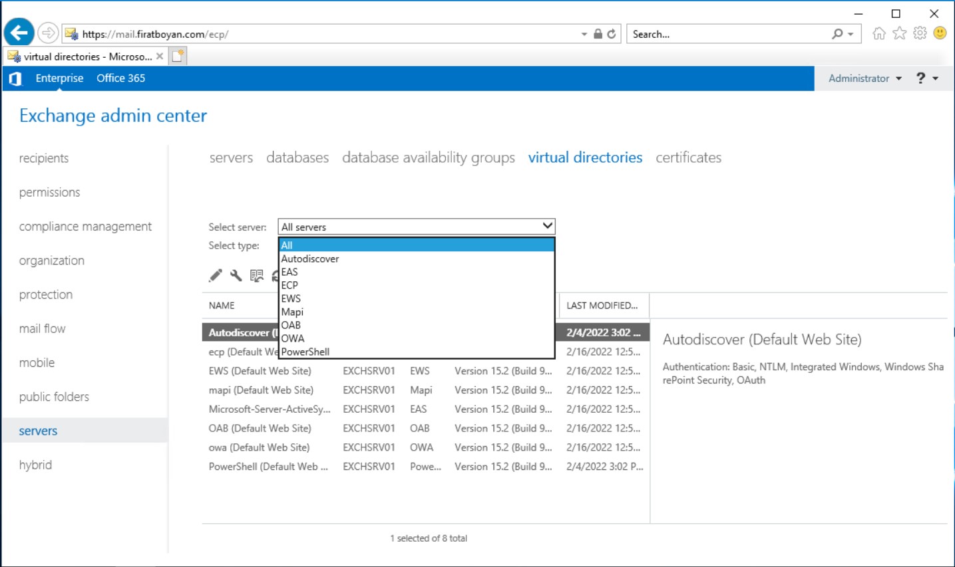
Task: Open permissions in the left navigation
Action: 49,192
